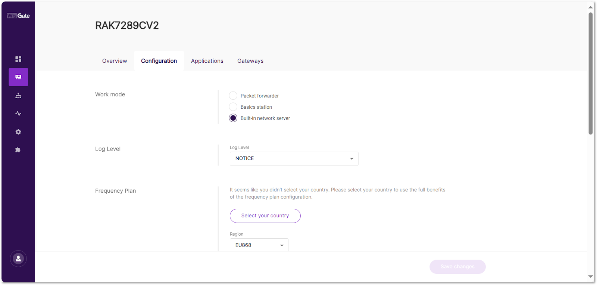Open the Dashboard from the sidebar

pos(18,59)
